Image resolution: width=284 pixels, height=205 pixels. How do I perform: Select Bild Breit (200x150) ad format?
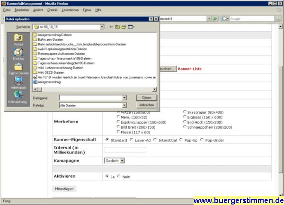pyautogui.click(x=118, y=126)
